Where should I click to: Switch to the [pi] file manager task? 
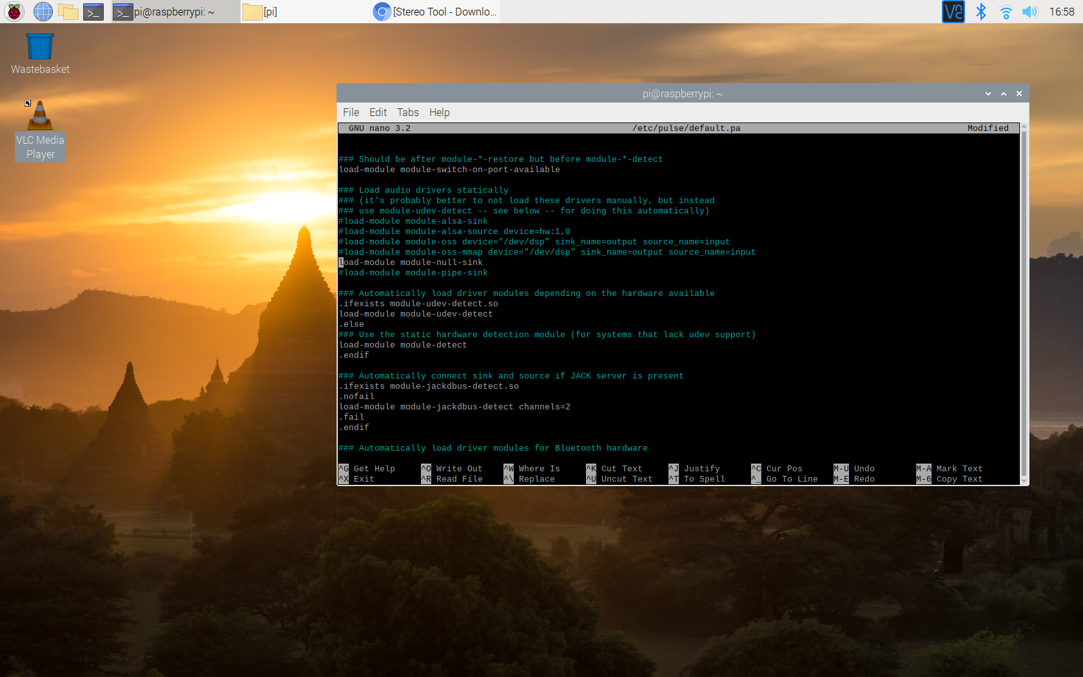pyautogui.click(x=304, y=12)
